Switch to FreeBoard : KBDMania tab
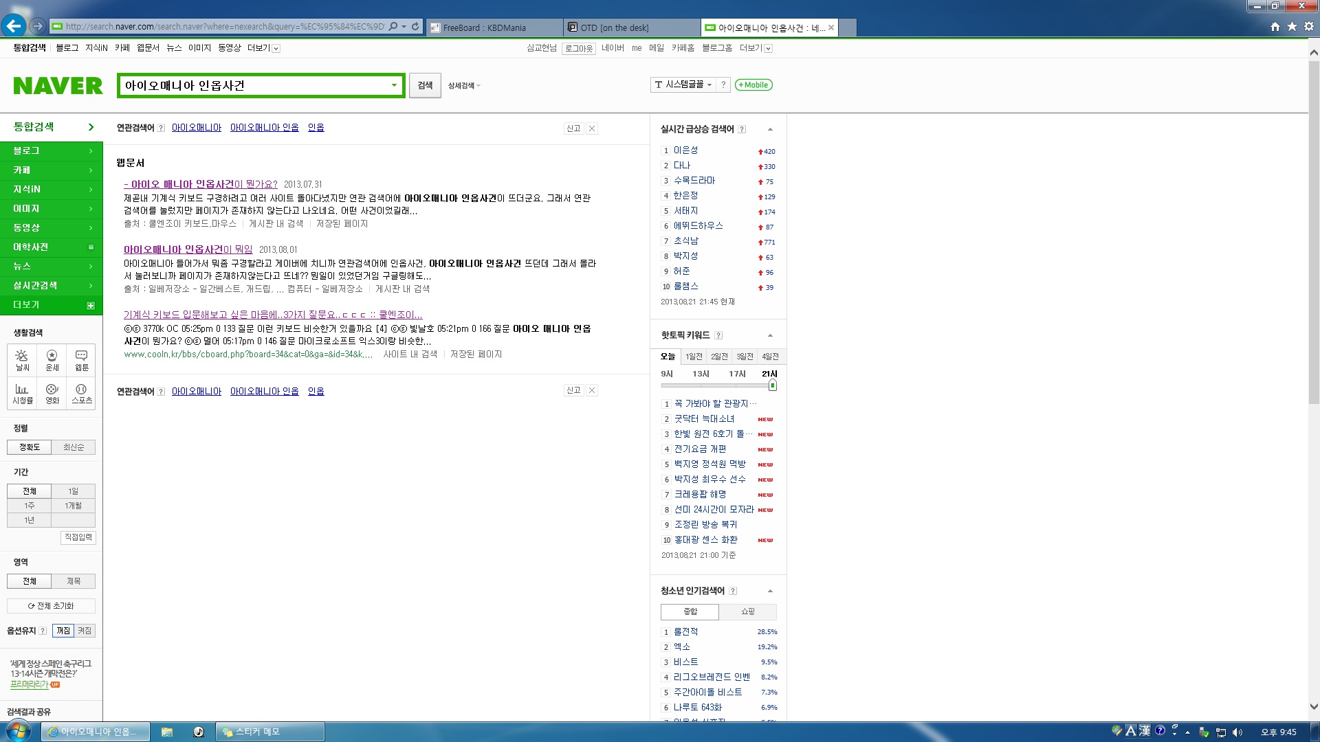This screenshot has width=1320, height=742. [x=494, y=27]
